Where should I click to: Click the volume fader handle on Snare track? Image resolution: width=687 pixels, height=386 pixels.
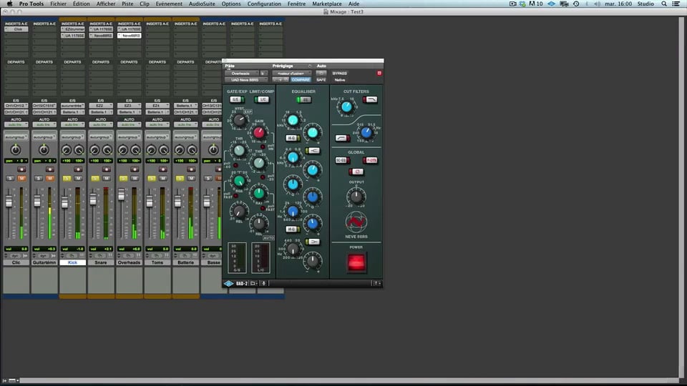click(x=93, y=199)
